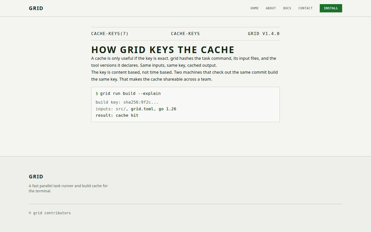
Task: Select the CONTACT nav link
Action: [305, 8]
